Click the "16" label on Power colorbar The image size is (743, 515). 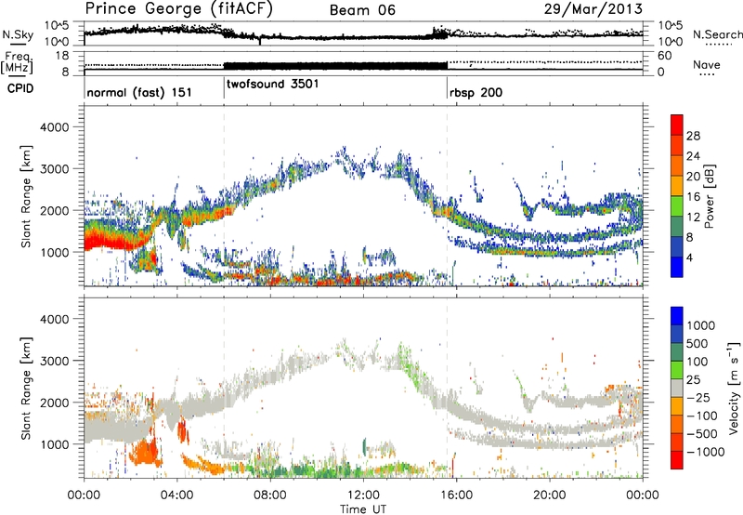pyautogui.click(x=693, y=197)
